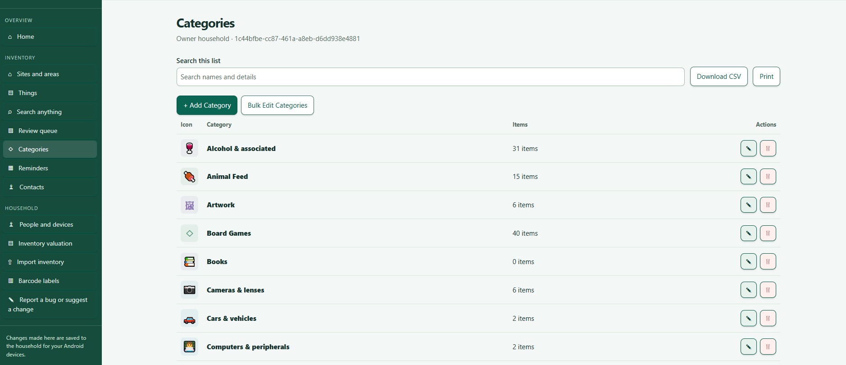Click the Add Category button
The height and width of the screenshot is (365, 846).
tap(207, 105)
